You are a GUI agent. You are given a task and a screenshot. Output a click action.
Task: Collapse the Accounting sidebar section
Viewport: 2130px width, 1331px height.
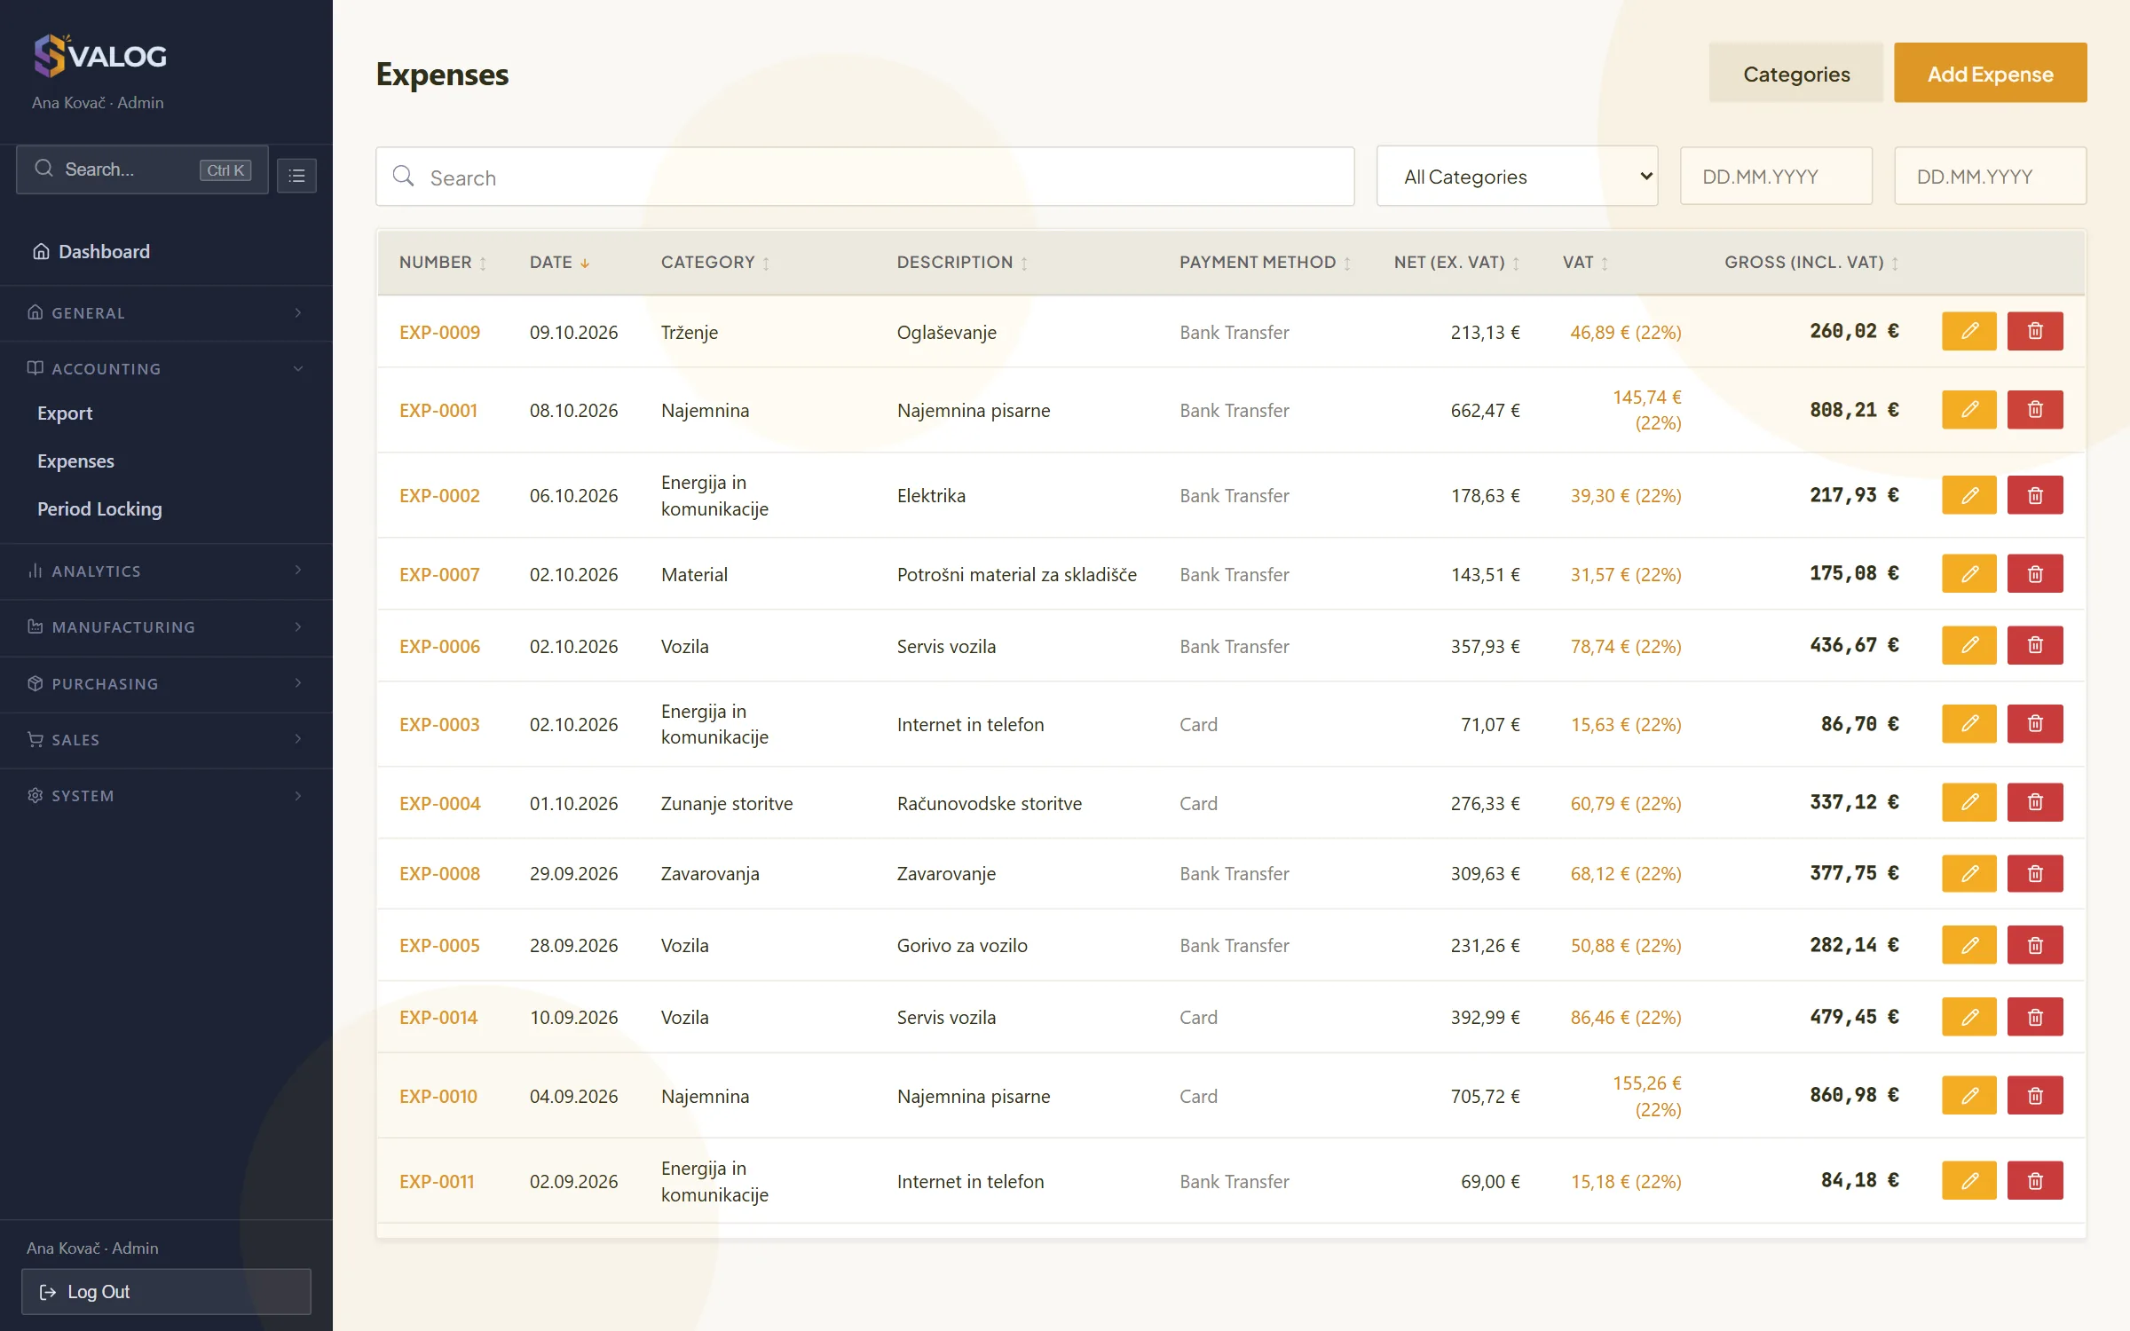pyautogui.click(x=166, y=369)
